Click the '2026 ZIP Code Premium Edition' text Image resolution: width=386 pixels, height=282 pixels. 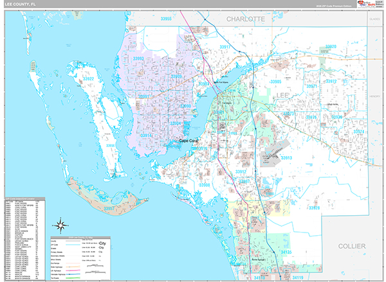[334, 6]
